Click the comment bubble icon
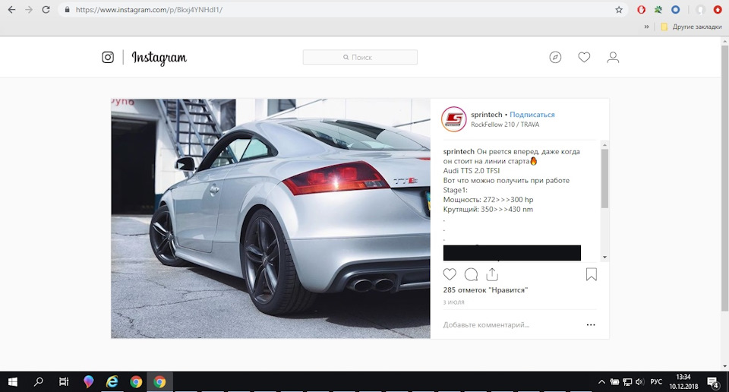Image resolution: width=729 pixels, height=392 pixels. click(471, 274)
